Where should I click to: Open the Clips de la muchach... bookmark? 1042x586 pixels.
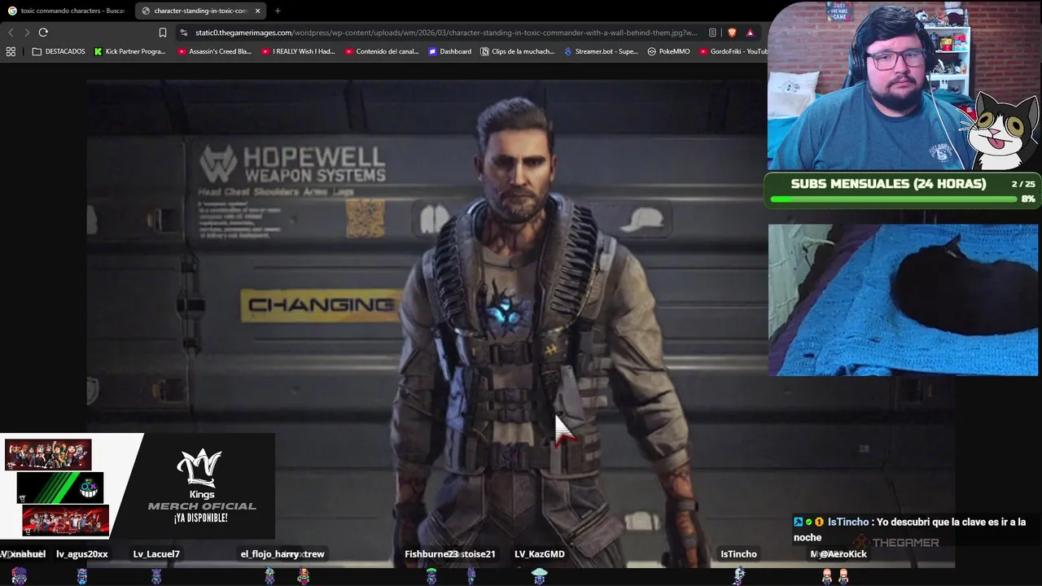pos(518,51)
